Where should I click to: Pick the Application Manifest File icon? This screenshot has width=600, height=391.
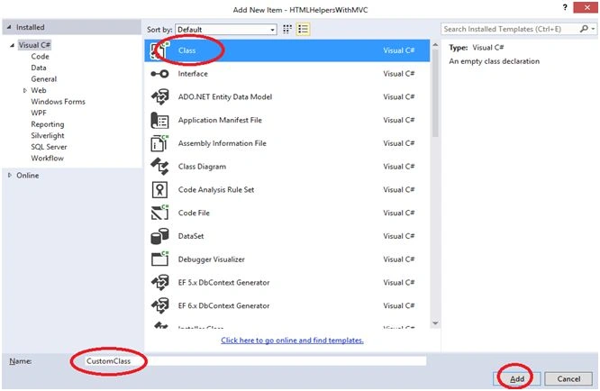click(x=159, y=120)
